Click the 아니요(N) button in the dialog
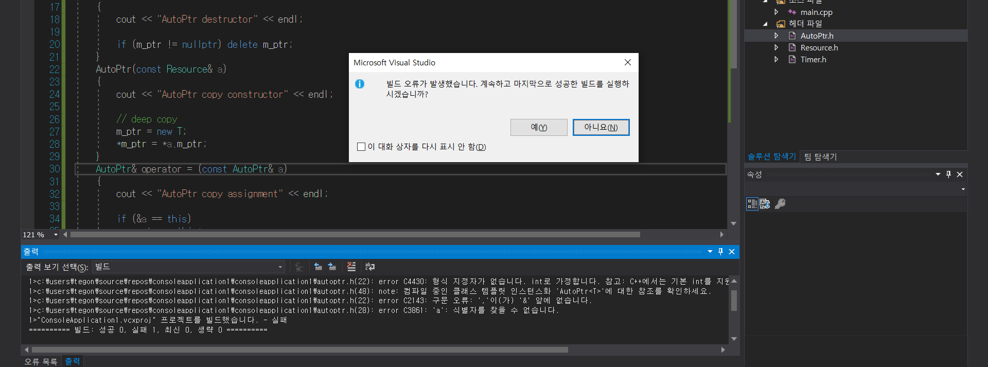Screen dimensions: 988x367 click(601, 127)
